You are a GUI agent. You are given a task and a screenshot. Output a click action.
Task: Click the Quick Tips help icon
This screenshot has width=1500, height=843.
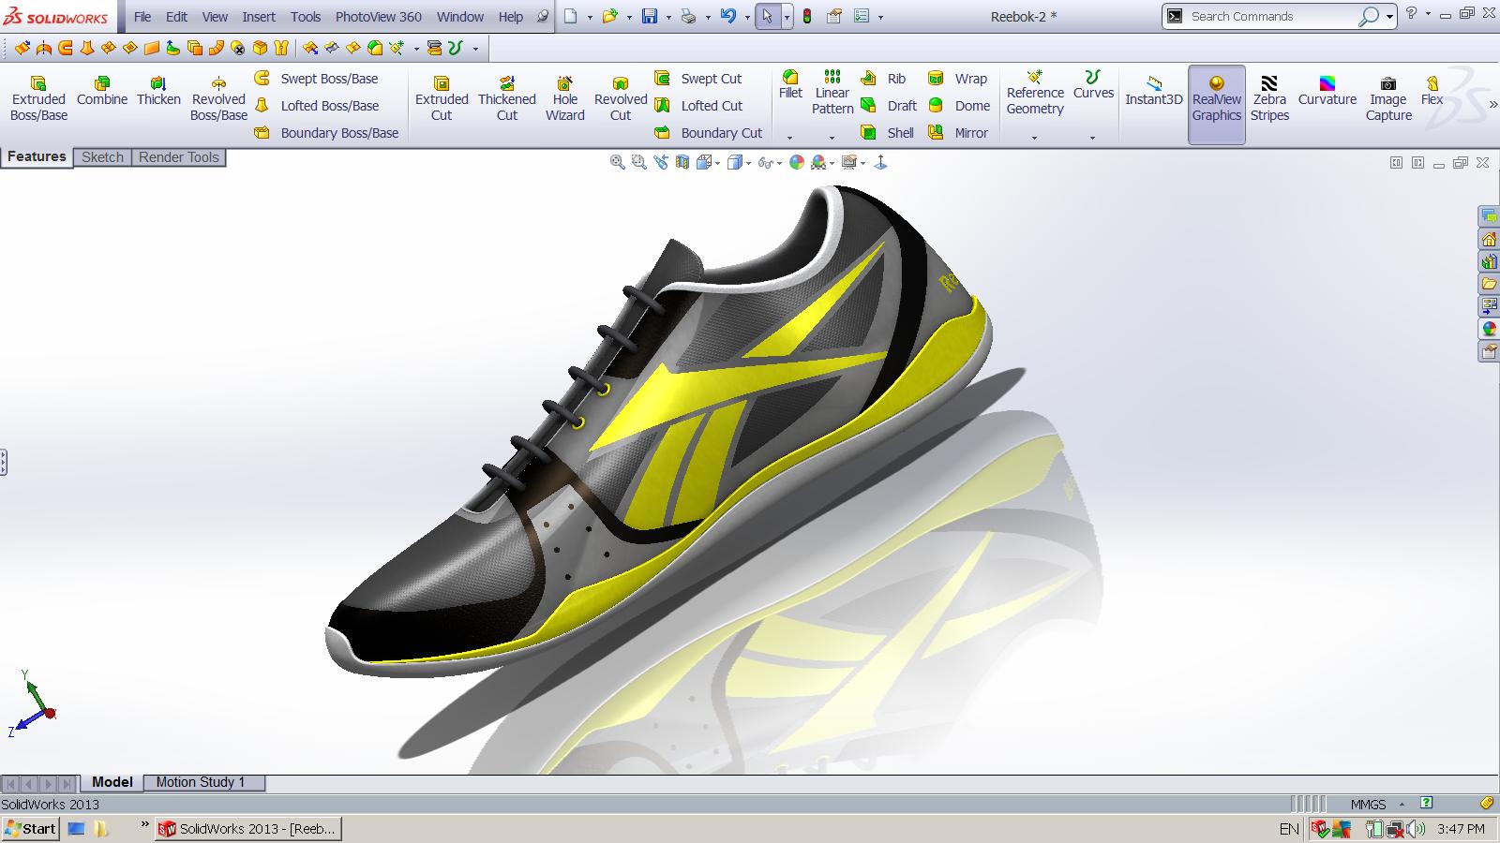pyautogui.click(x=1426, y=803)
